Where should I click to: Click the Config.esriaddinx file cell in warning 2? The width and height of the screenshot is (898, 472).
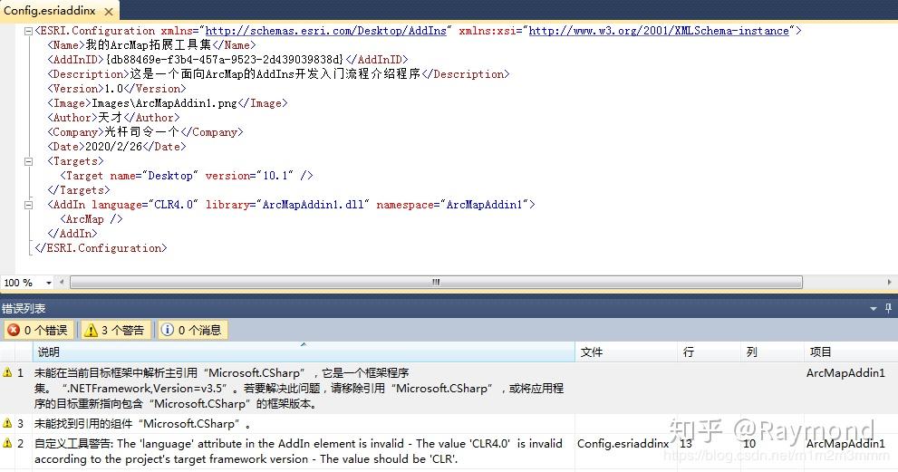click(x=623, y=443)
